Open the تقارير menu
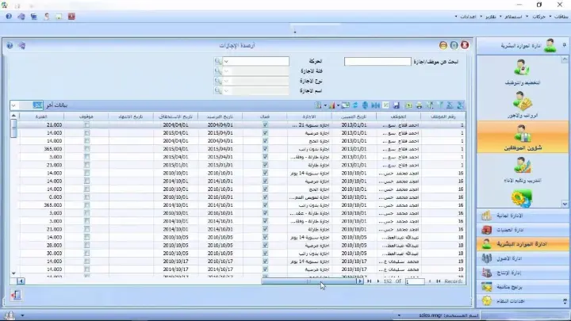Image resolution: width=571 pixels, height=321 pixels. [x=490, y=17]
